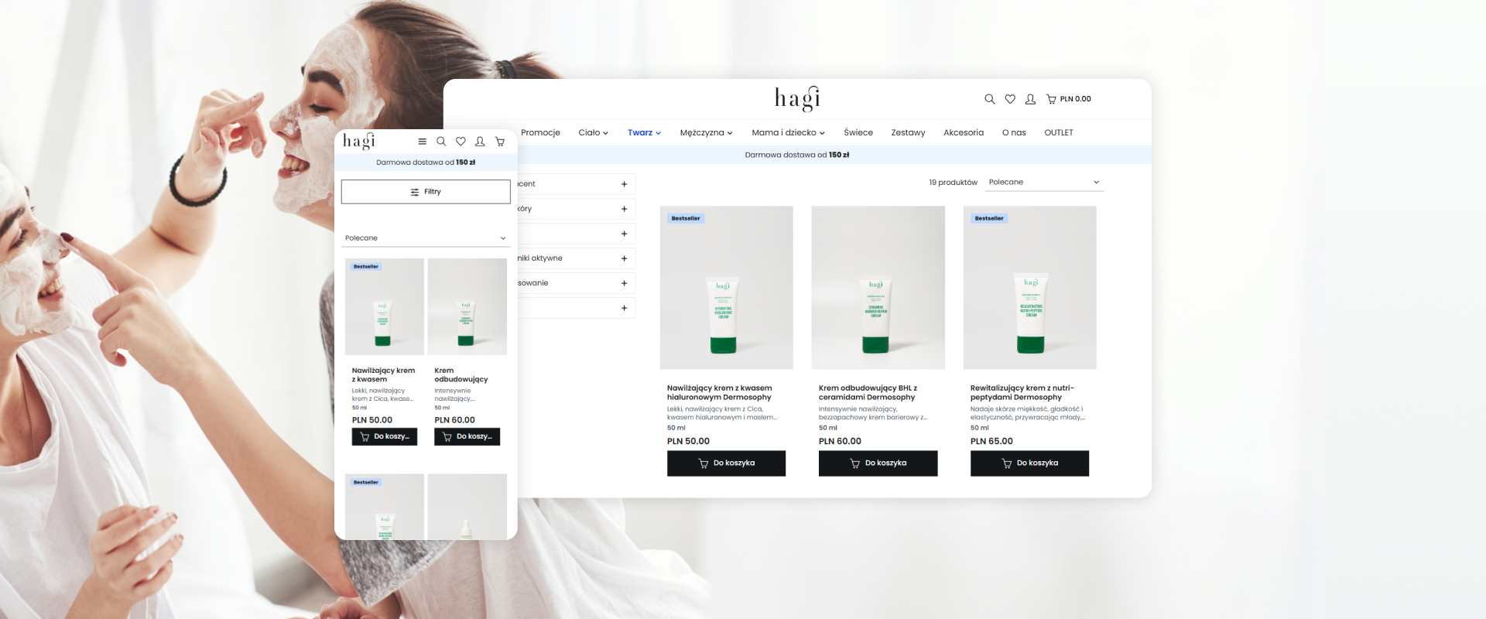
Task: Click hagi logo in desktop header
Action: click(797, 98)
